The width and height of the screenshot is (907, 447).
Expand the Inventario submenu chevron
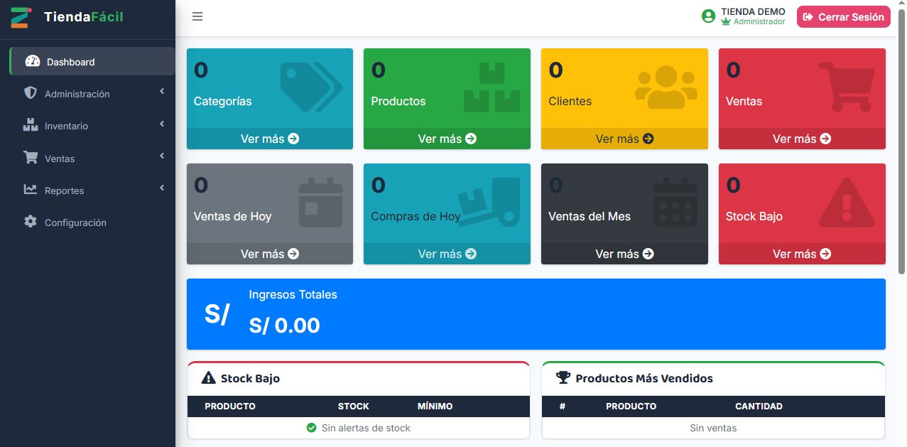click(x=162, y=124)
